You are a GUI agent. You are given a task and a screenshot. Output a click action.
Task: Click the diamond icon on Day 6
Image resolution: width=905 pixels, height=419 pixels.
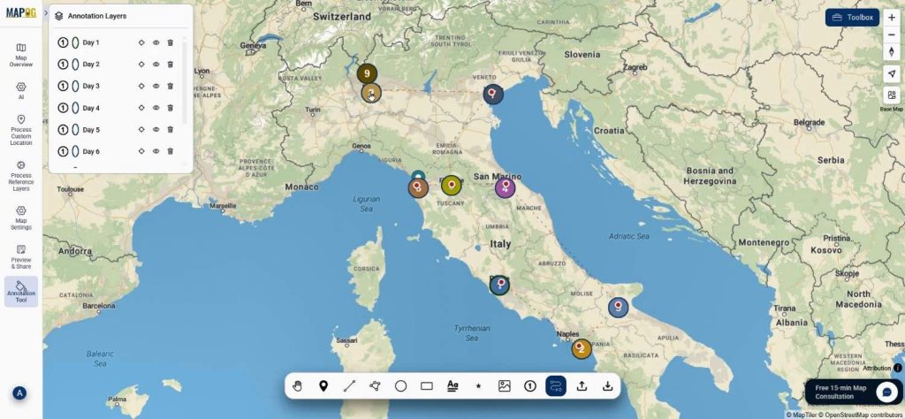point(141,151)
